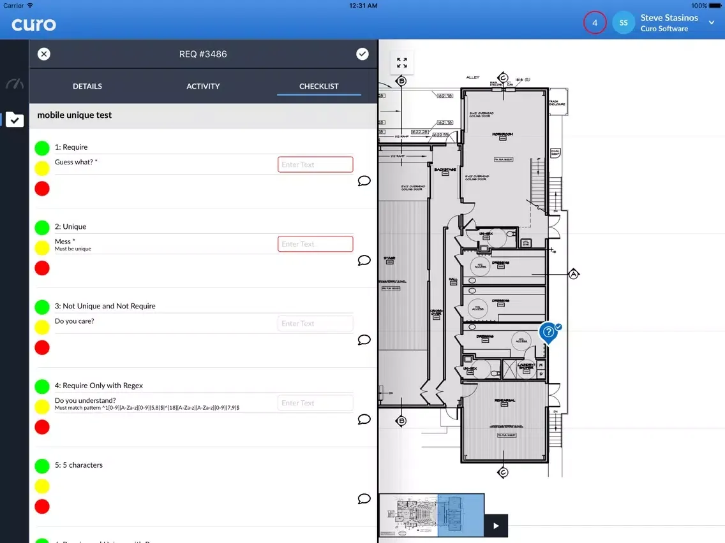Set item 3 Not Unique status green
The height and width of the screenshot is (543, 725).
tap(42, 307)
